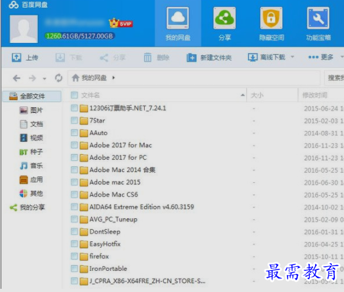Filter by 视频 videos

[x=31, y=138]
